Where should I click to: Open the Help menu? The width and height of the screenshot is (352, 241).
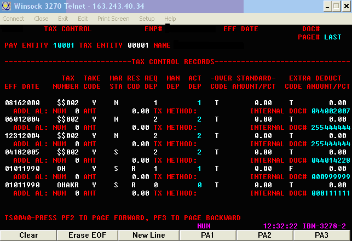coord(170,19)
